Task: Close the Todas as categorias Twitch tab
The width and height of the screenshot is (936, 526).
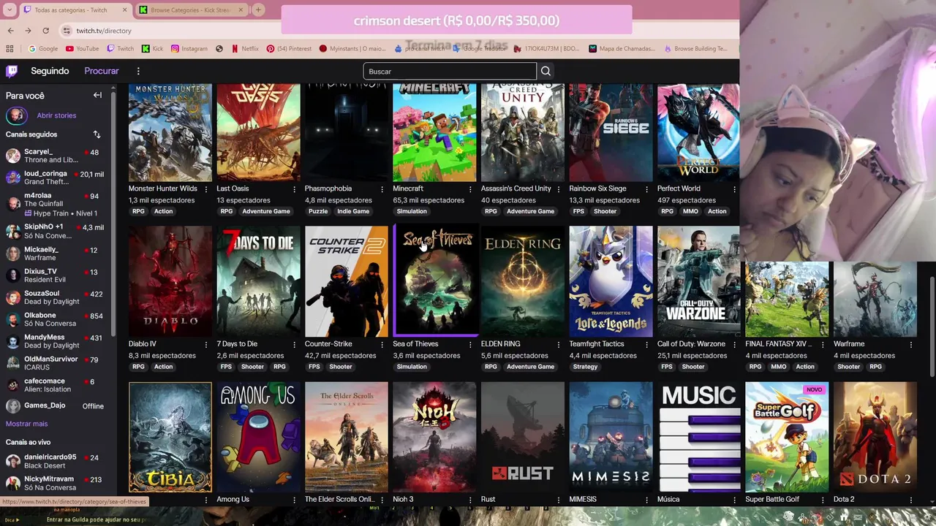Action: pyautogui.click(x=124, y=9)
